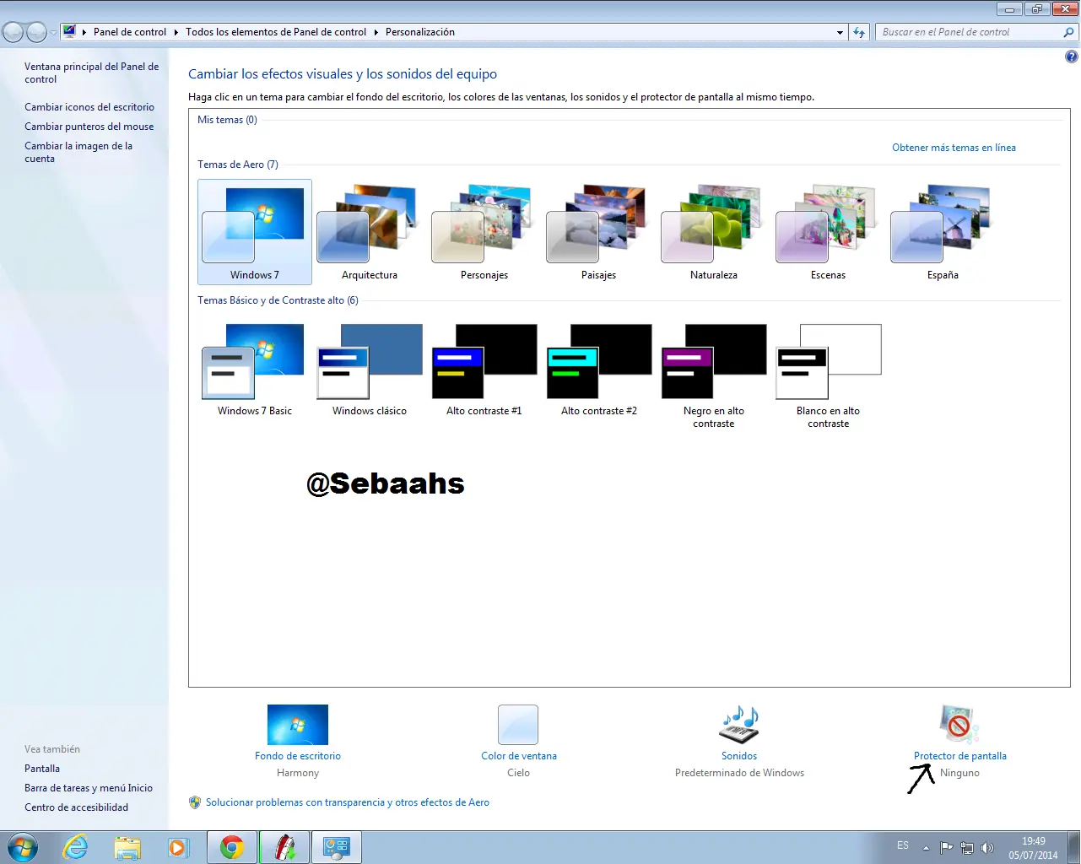
Task: Refresh the address bar location
Action: [x=859, y=32]
